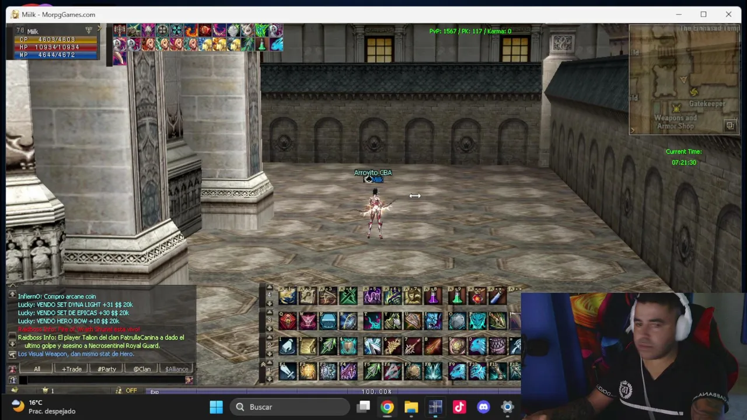Image resolution: width=747 pixels, height=420 pixels.
Task: Open File Explorer from the taskbar
Action: pos(411,407)
